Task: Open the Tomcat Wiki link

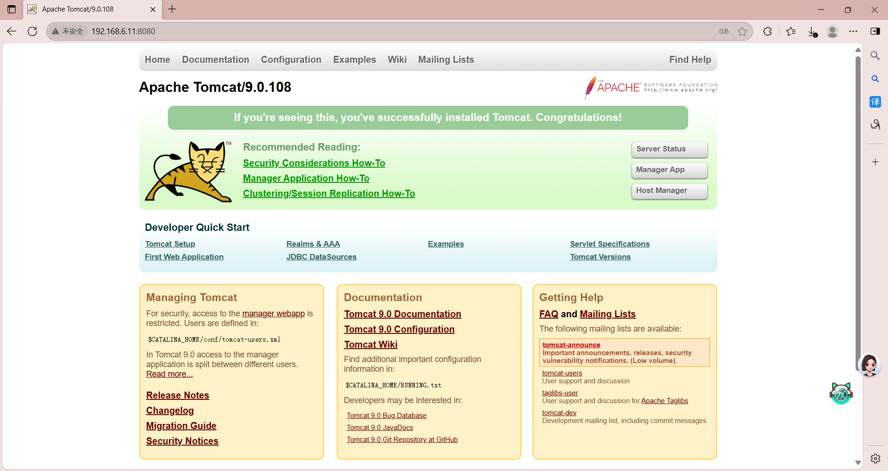Action: pos(370,344)
